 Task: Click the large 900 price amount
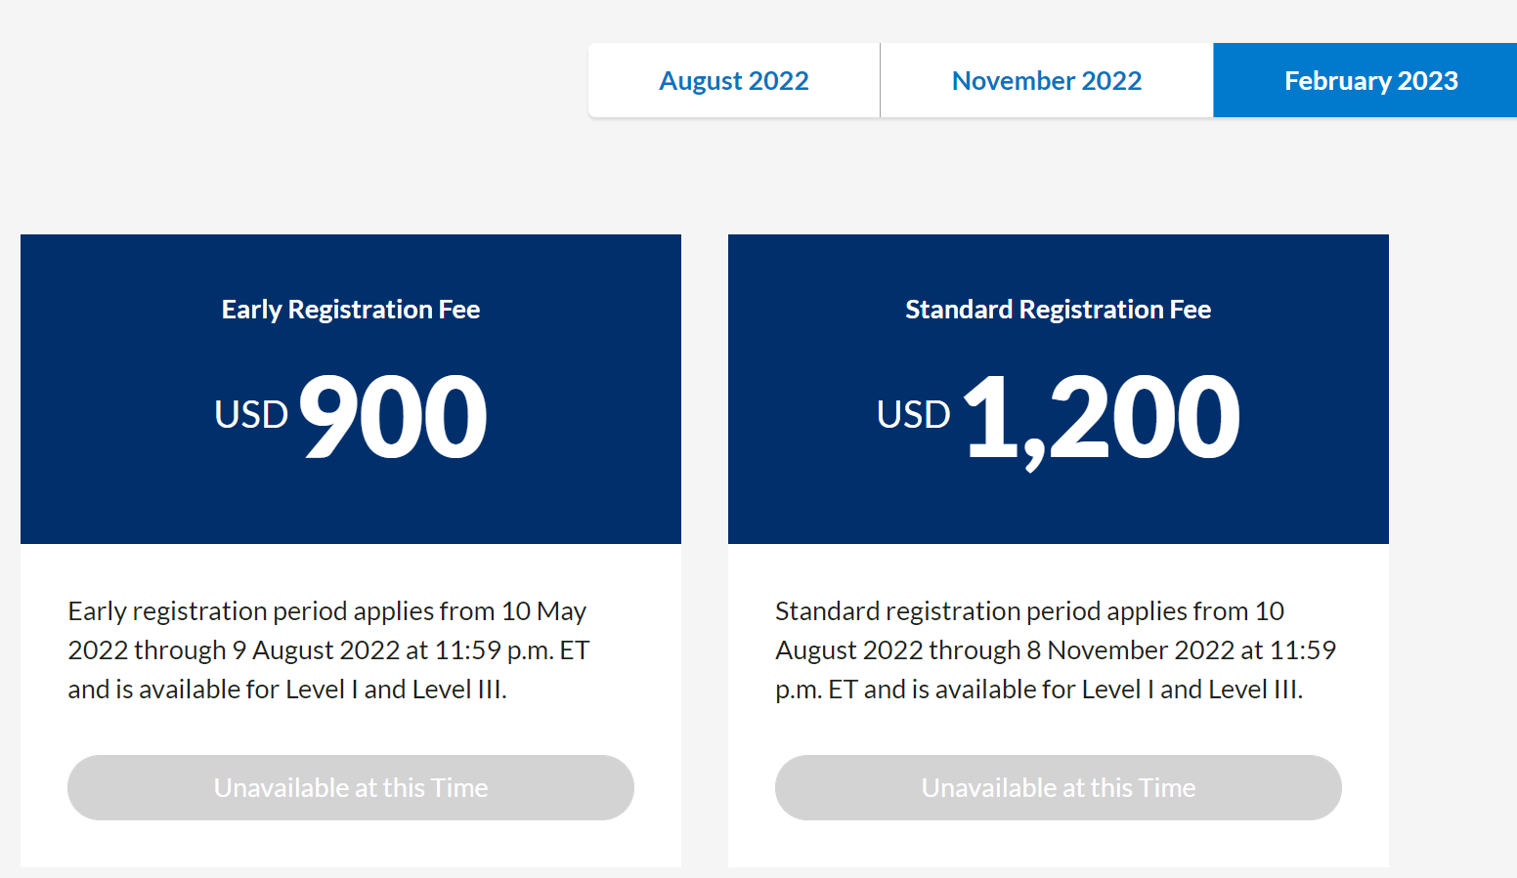pyautogui.click(x=393, y=417)
